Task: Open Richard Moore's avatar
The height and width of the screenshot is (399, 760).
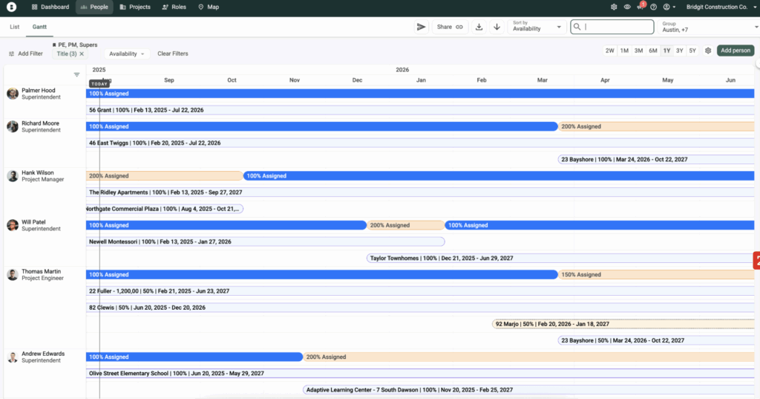Action: coord(13,127)
